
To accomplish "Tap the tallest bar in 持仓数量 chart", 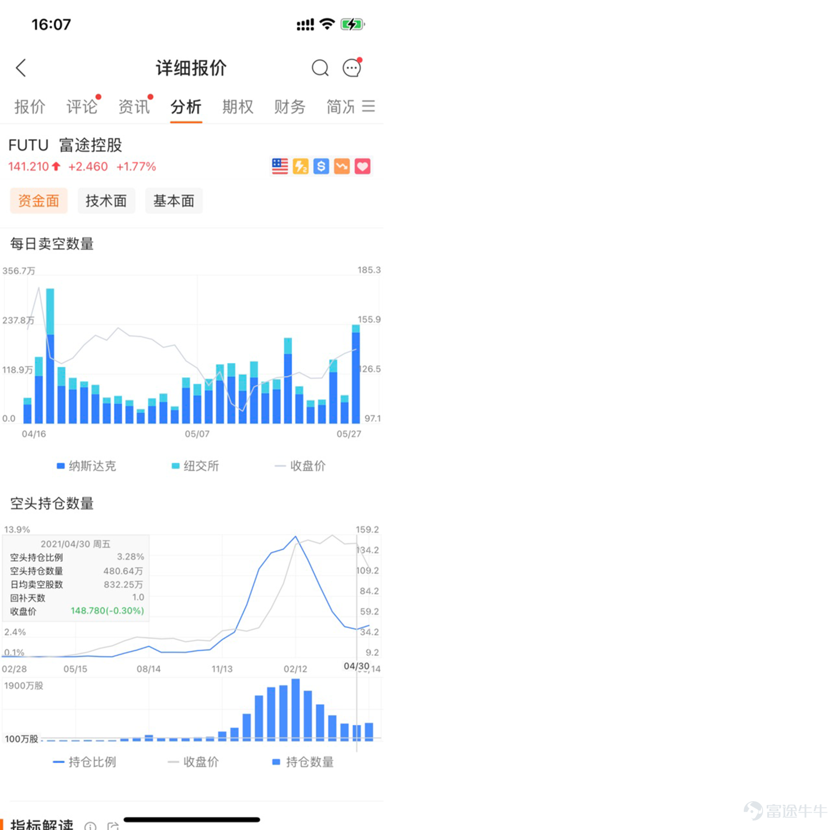I will 295,709.
